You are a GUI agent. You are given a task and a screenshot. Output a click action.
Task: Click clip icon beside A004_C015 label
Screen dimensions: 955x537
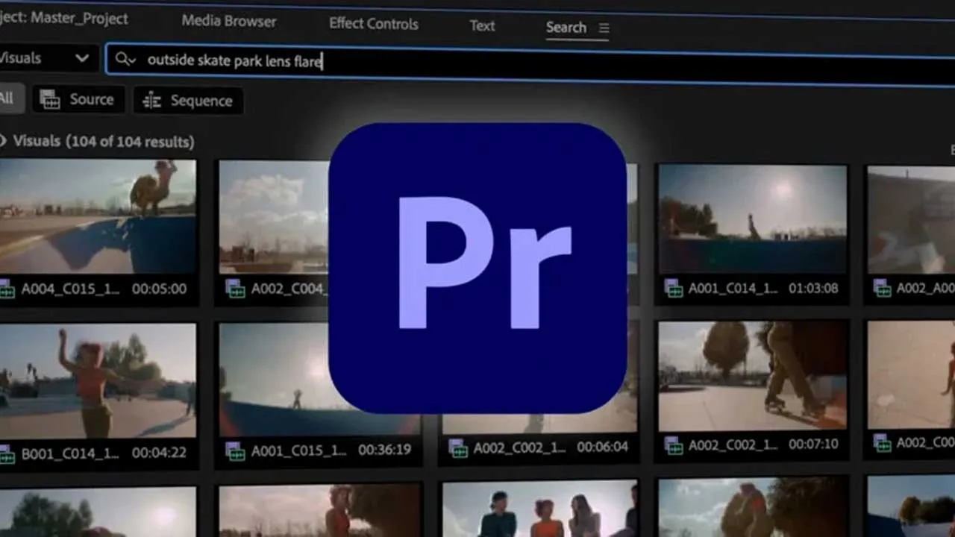pyautogui.click(x=7, y=289)
